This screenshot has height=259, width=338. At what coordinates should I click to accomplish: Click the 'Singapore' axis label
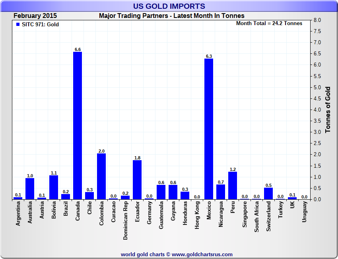(245, 214)
